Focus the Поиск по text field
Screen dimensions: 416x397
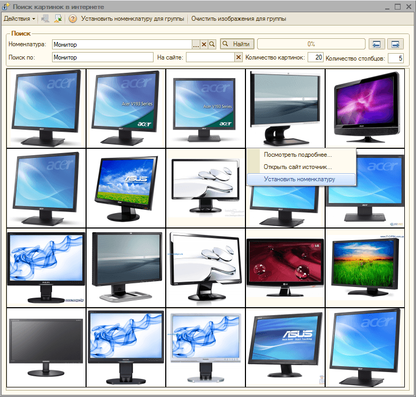point(103,57)
